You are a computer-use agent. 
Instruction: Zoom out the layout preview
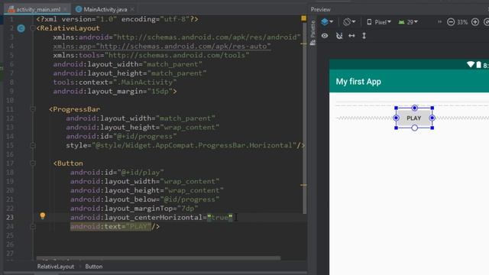point(451,22)
